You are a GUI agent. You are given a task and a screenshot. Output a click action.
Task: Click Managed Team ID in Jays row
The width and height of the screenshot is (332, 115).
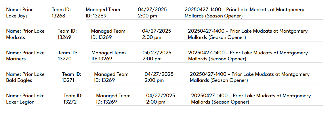[x=103, y=13]
